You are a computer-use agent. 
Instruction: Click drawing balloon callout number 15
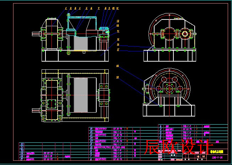pyautogui.click(x=118, y=40)
